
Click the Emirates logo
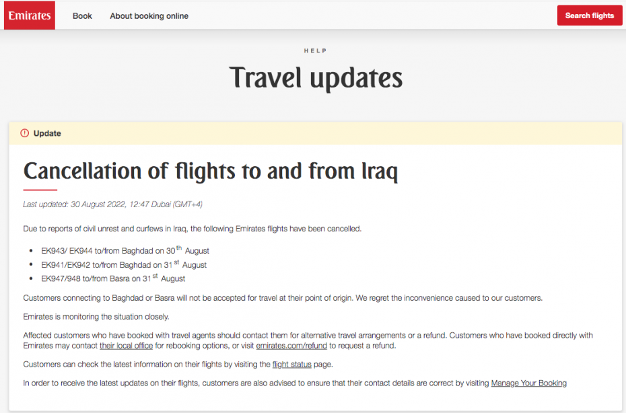[x=30, y=15]
